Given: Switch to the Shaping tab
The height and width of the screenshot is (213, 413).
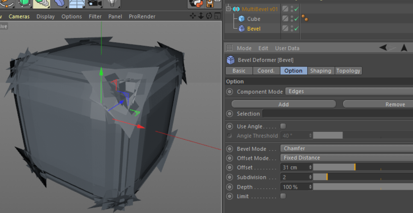Looking at the screenshot, I should click(x=320, y=71).
